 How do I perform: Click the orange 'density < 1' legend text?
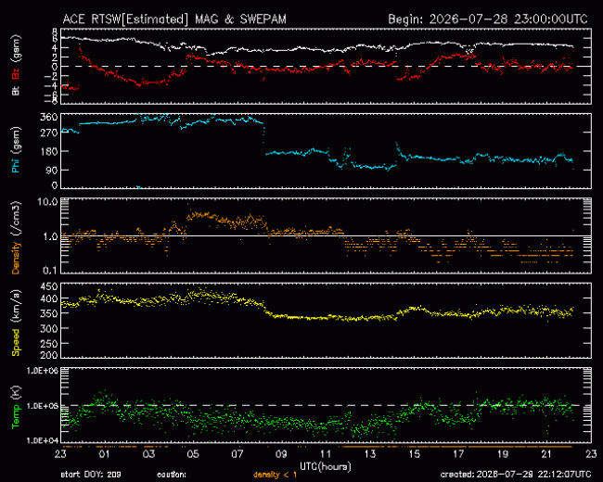(x=275, y=475)
